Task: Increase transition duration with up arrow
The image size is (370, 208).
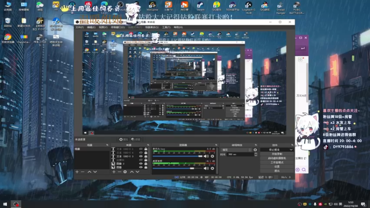Action: [256, 153]
